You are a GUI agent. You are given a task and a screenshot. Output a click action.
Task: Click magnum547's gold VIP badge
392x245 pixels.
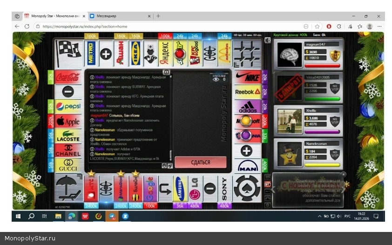[335, 55]
